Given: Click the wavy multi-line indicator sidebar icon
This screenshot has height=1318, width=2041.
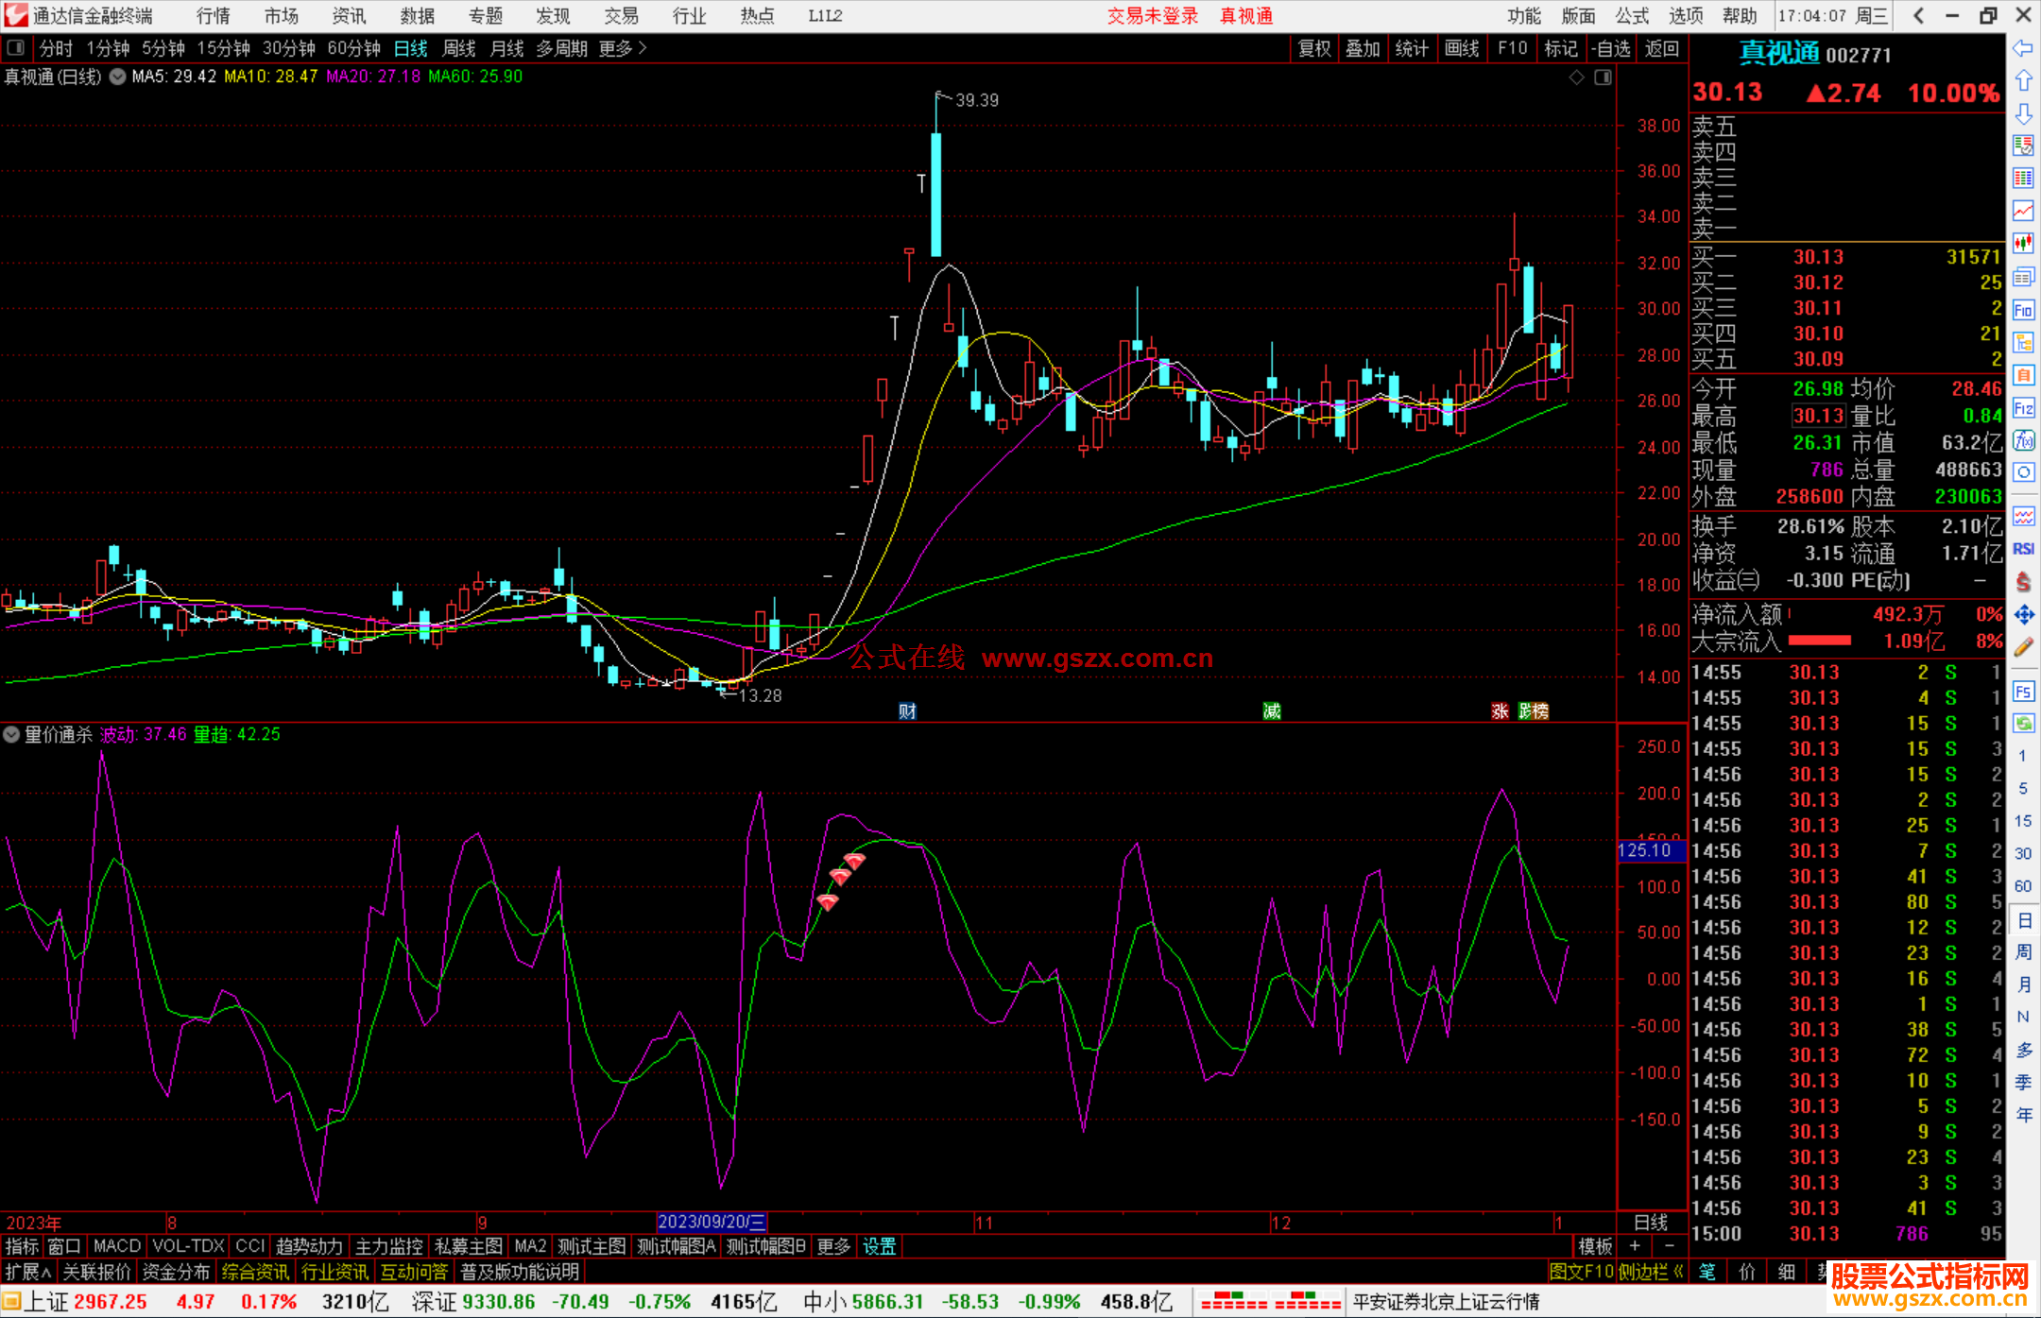Looking at the screenshot, I should point(2023,516).
